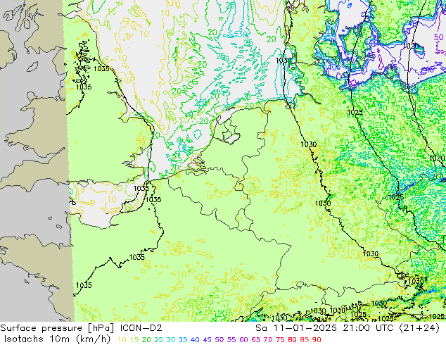Select the cyan '30' value in the legend
The height and width of the screenshot is (345, 446).
171,339
